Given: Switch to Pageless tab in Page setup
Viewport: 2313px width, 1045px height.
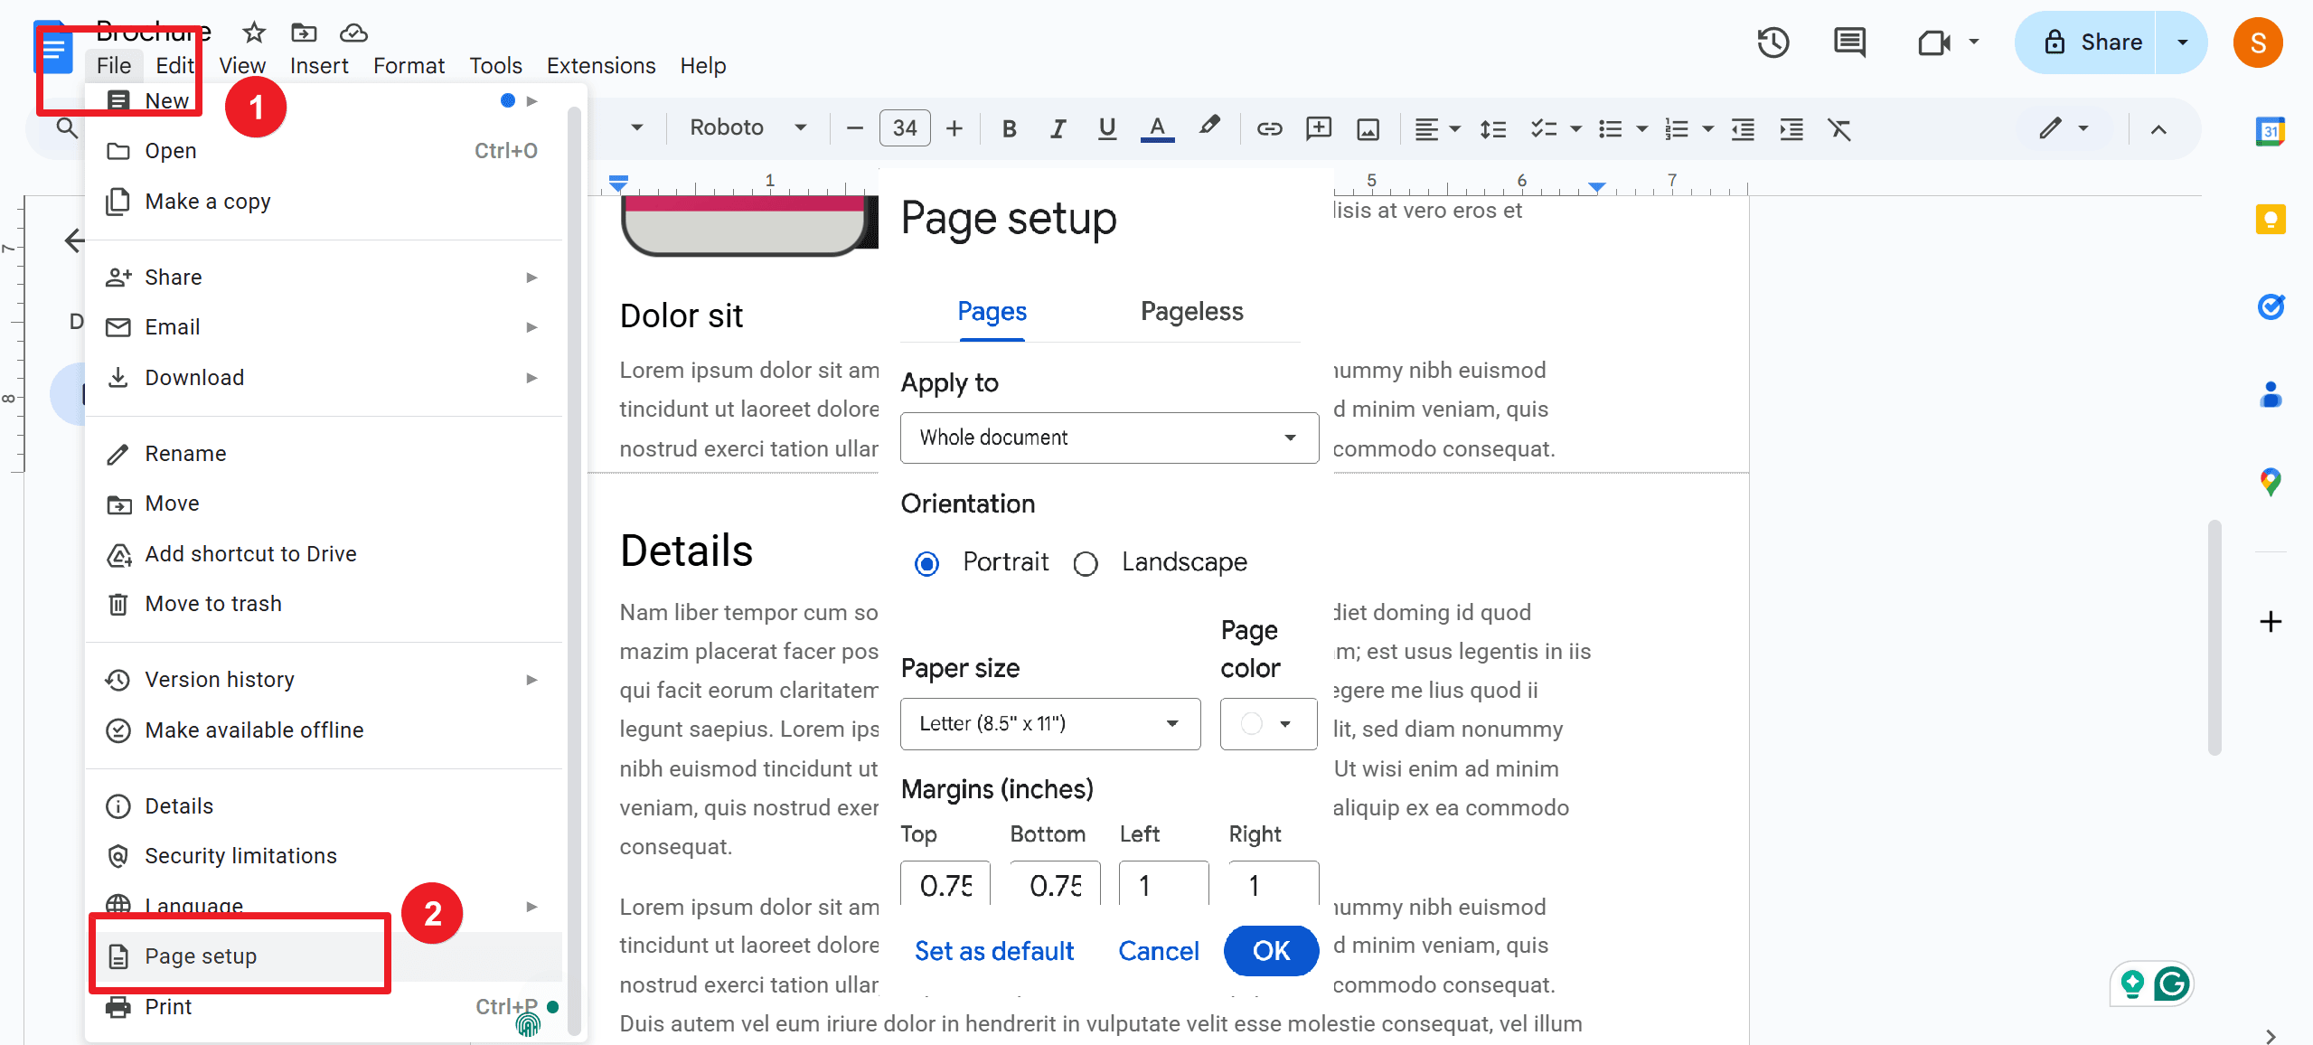Looking at the screenshot, I should tap(1189, 310).
